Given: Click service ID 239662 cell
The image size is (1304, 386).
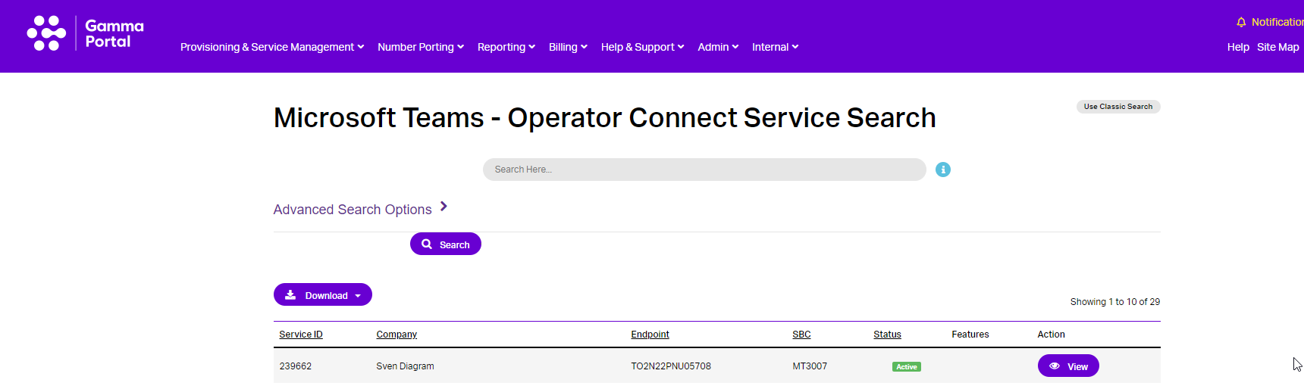Looking at the screenshot, I should tap(296, 366).
